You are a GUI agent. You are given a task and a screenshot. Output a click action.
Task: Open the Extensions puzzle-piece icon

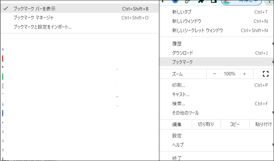(x=201, y=1)
